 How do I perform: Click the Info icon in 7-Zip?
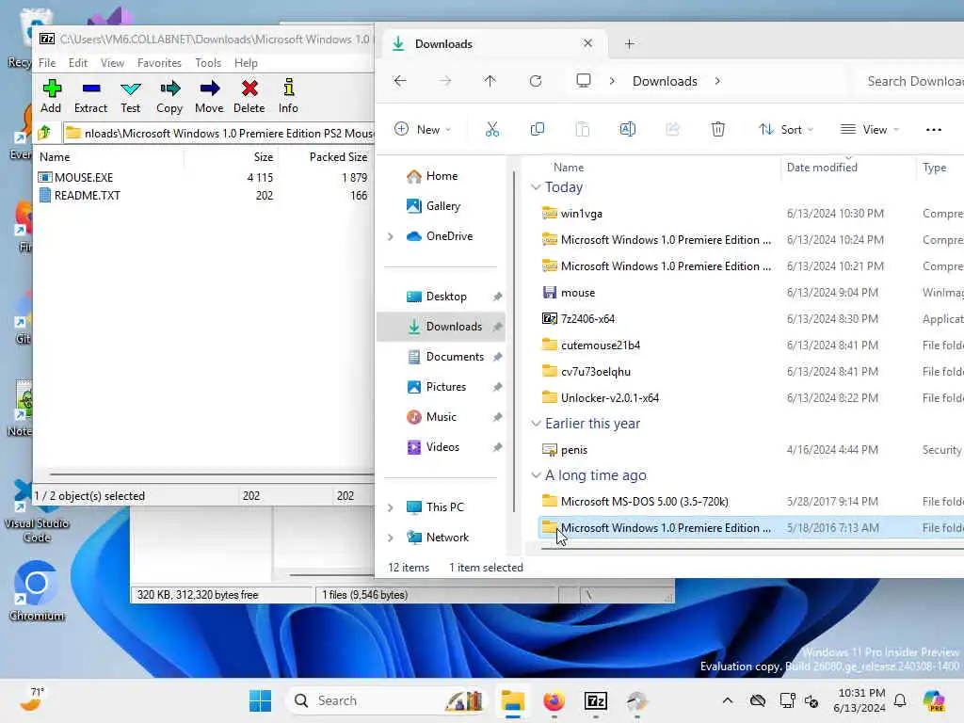click(x=288, y=96)
